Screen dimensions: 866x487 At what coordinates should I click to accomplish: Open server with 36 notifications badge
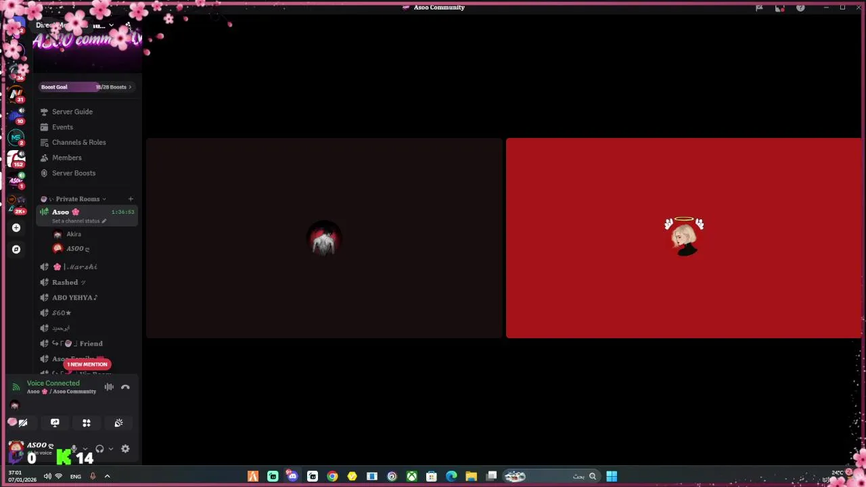pos(16,72)
